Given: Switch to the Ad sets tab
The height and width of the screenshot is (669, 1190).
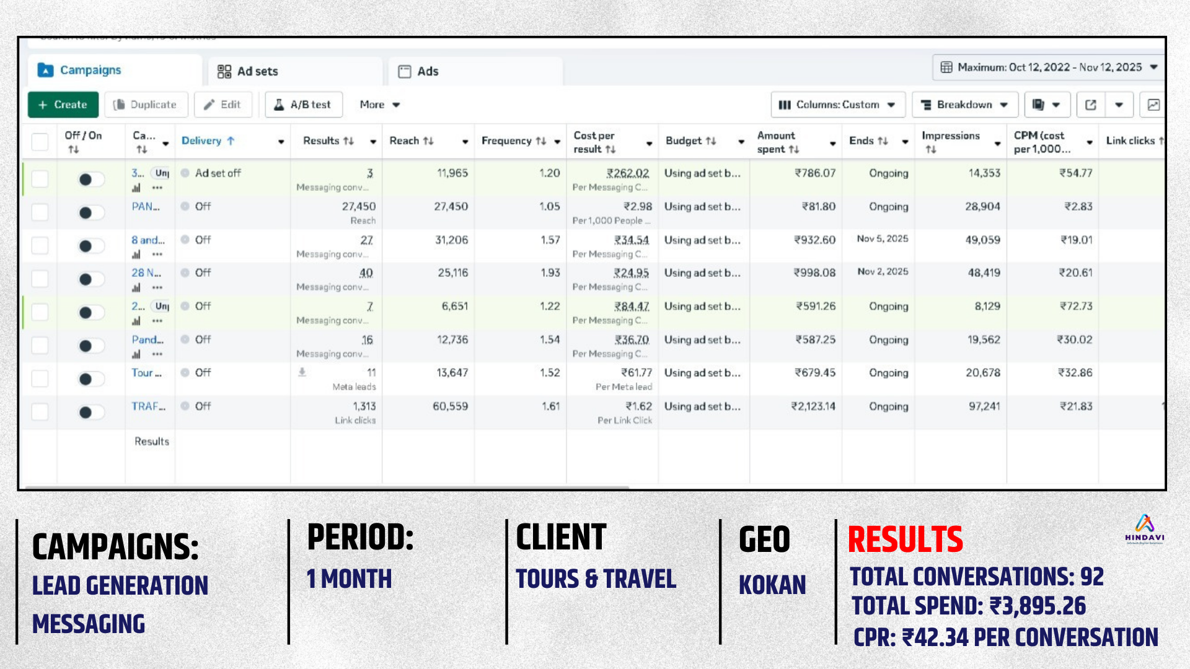Looking at the screenshot, I should click(x=248, y=71).
